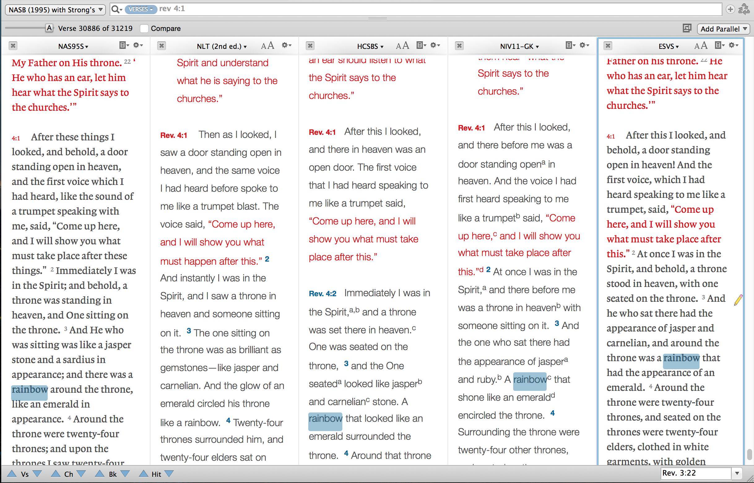
Task: Open the NLT (2nd ed.) text selector dropdown
Action: 222,46
